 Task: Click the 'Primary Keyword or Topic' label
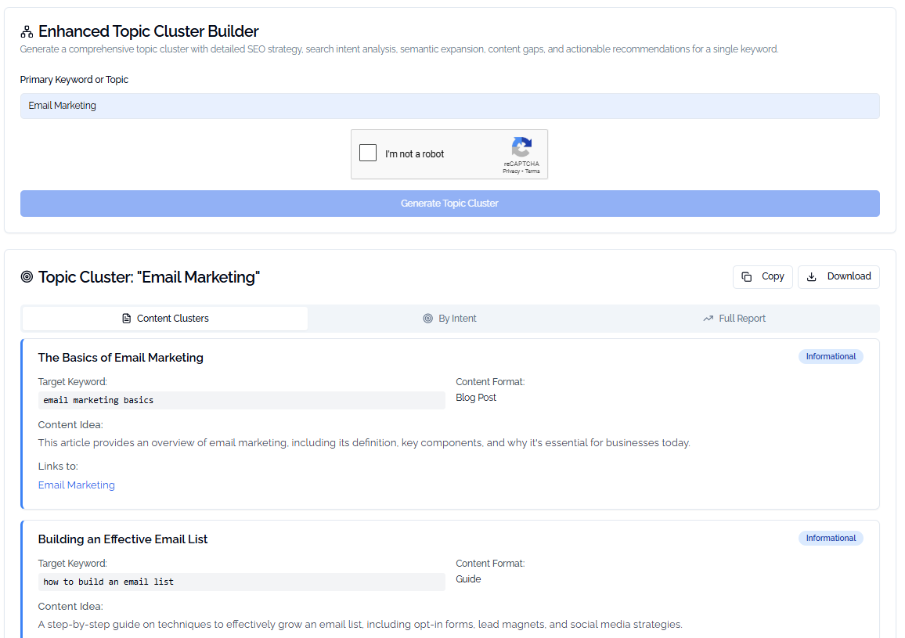point(74,80)
